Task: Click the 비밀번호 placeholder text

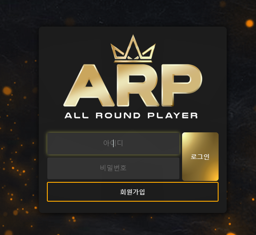Action: [113, 168]
